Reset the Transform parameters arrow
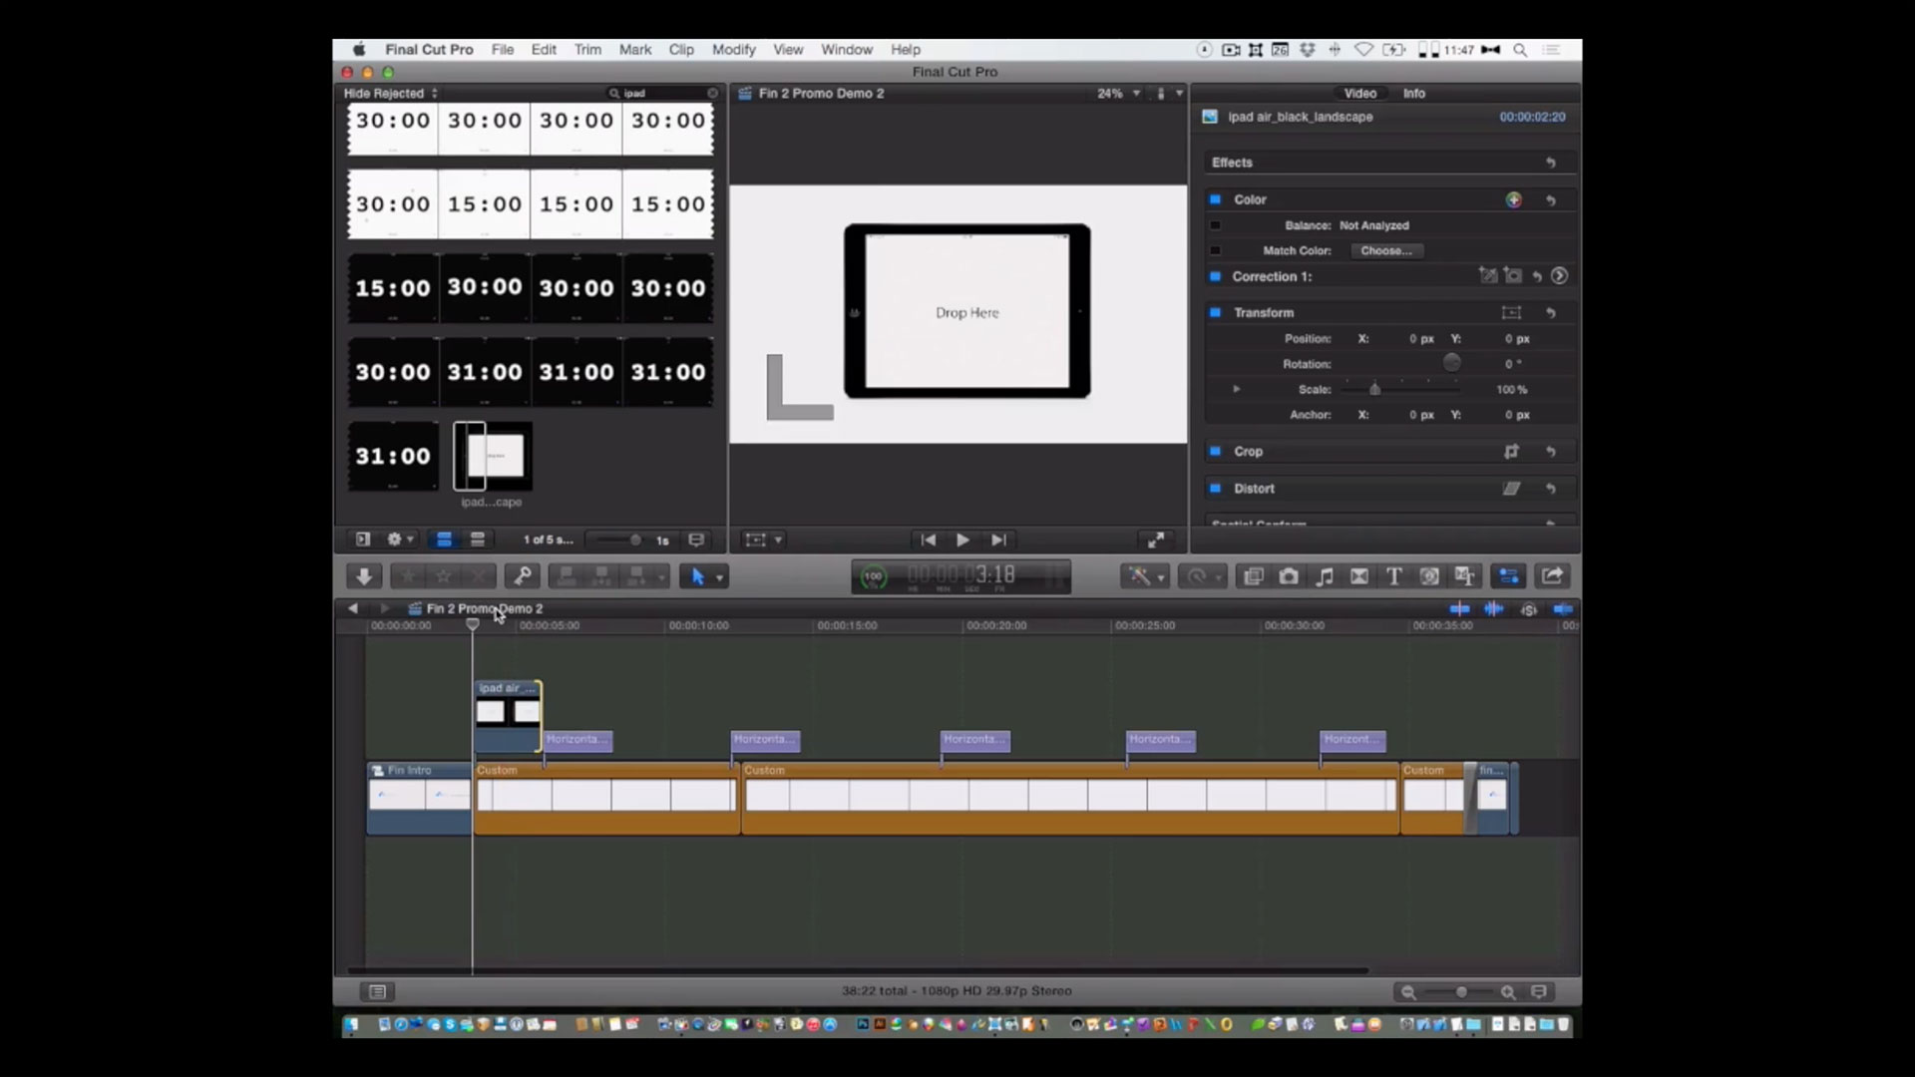This screenshot has height=1077, width=1915. 1551,313
